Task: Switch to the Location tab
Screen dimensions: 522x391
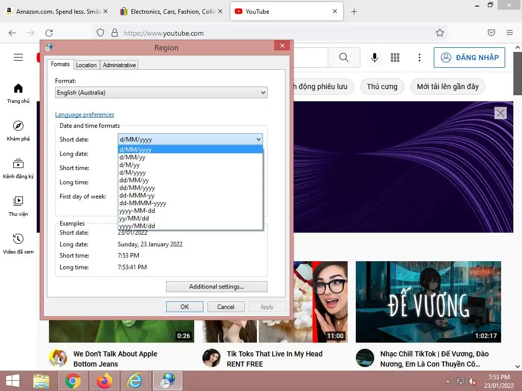Action: coord(86,65)
